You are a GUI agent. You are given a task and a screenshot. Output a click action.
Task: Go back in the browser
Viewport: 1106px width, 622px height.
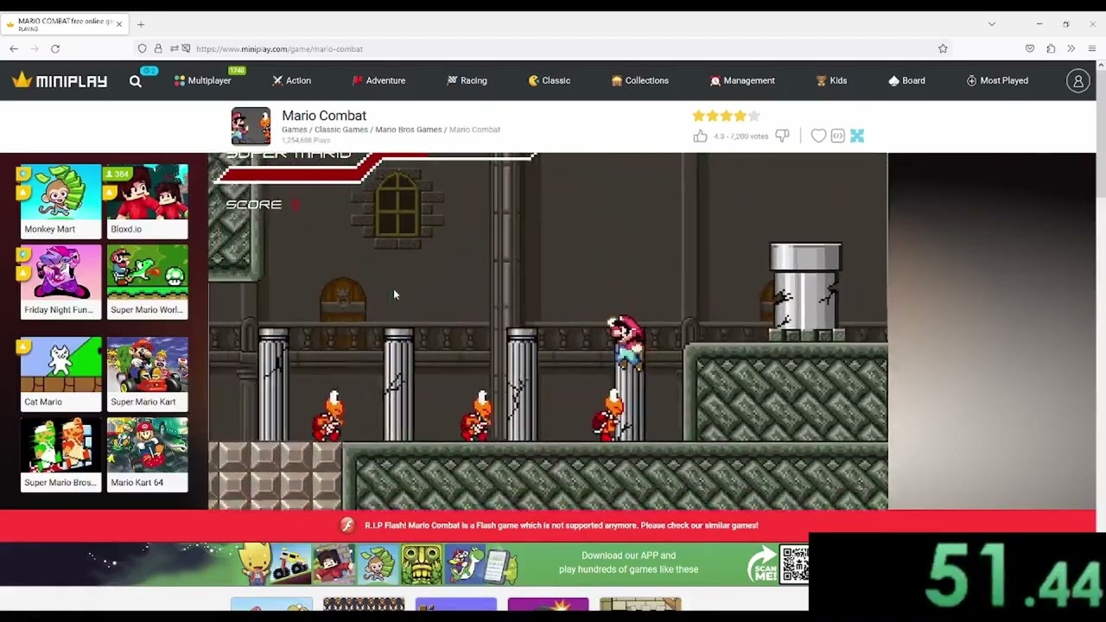(x=14, y=48)
